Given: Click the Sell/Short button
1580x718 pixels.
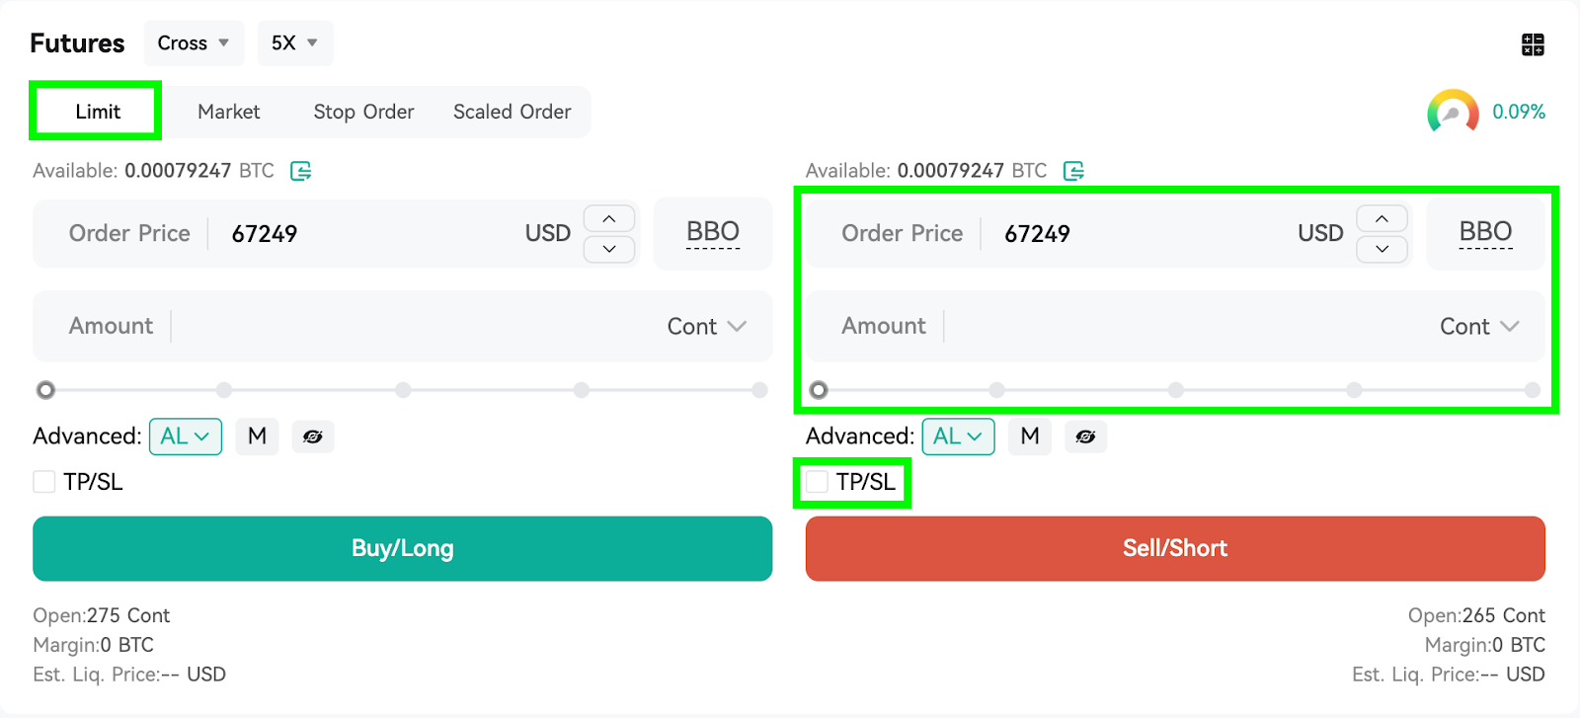Looking at the screenshot, I should click(1175, 548).
